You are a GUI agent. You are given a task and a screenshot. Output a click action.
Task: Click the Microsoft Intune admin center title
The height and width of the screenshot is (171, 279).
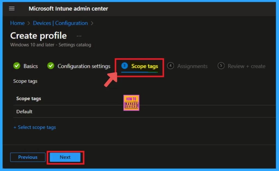(68, 8)
